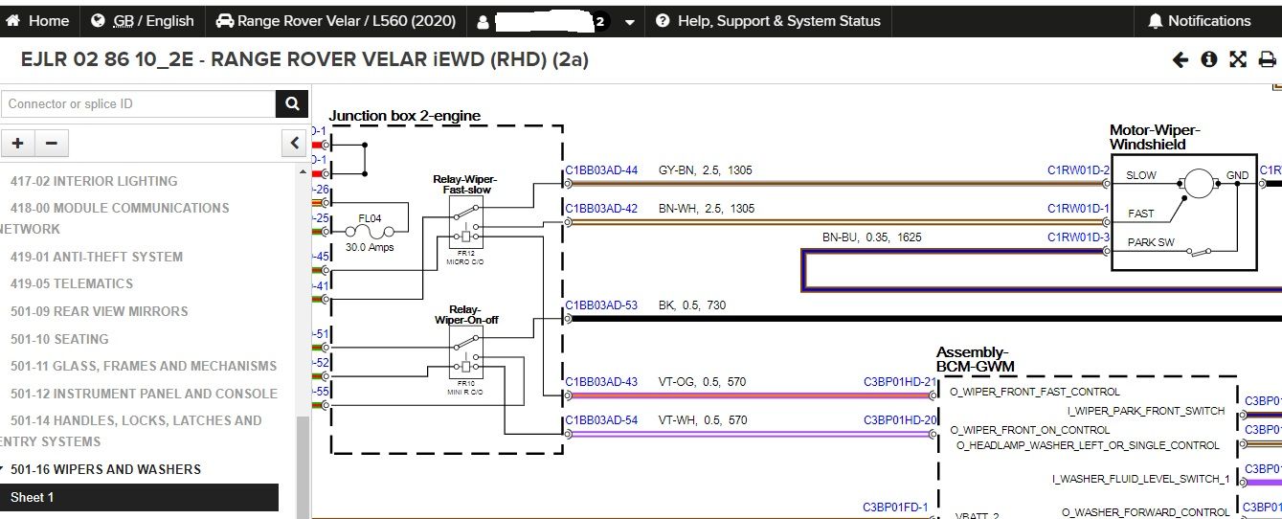Click O_WIPER_FRONT_ON_CONTROL pin label
Viewport: 1282px width, 519px height.
(x=1029, y=430)
